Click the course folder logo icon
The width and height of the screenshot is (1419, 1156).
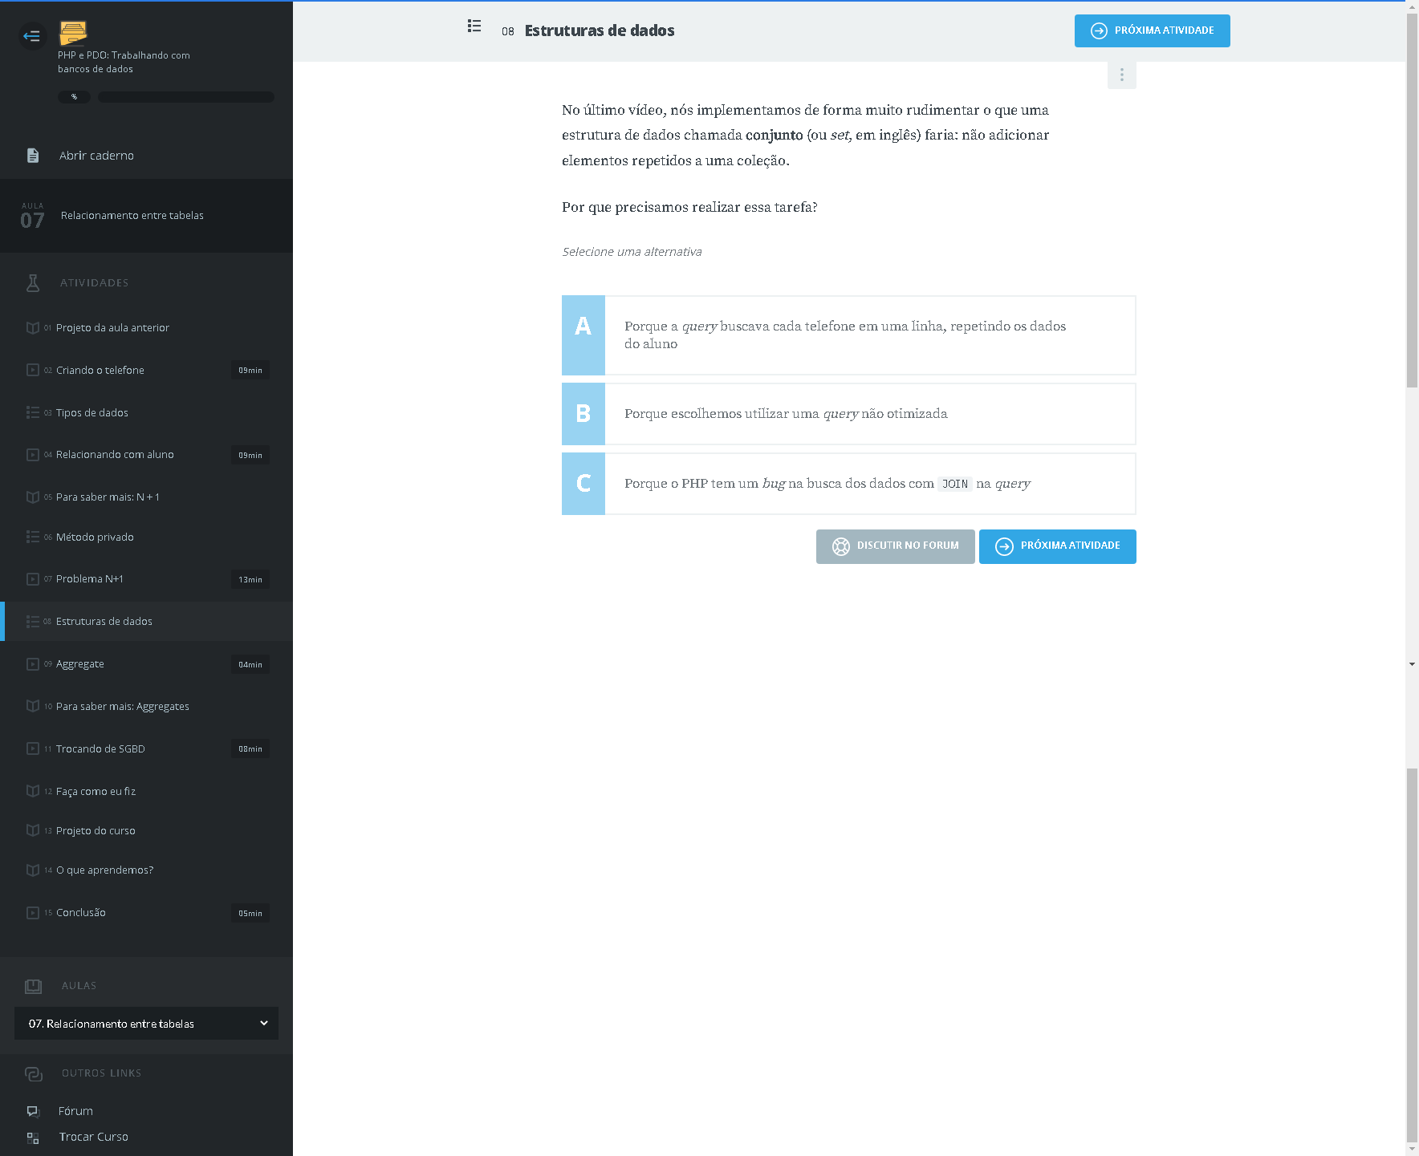73,33
